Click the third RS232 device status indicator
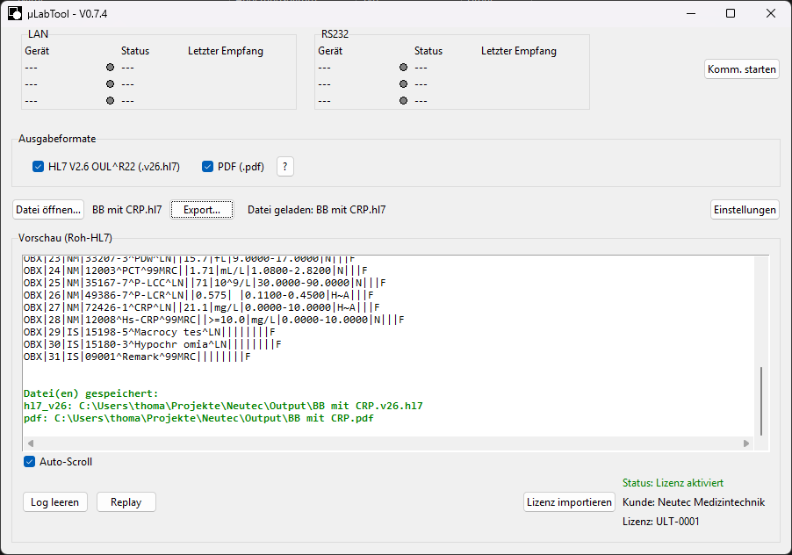This screenshot has height=555, width=792. point(403,100)
